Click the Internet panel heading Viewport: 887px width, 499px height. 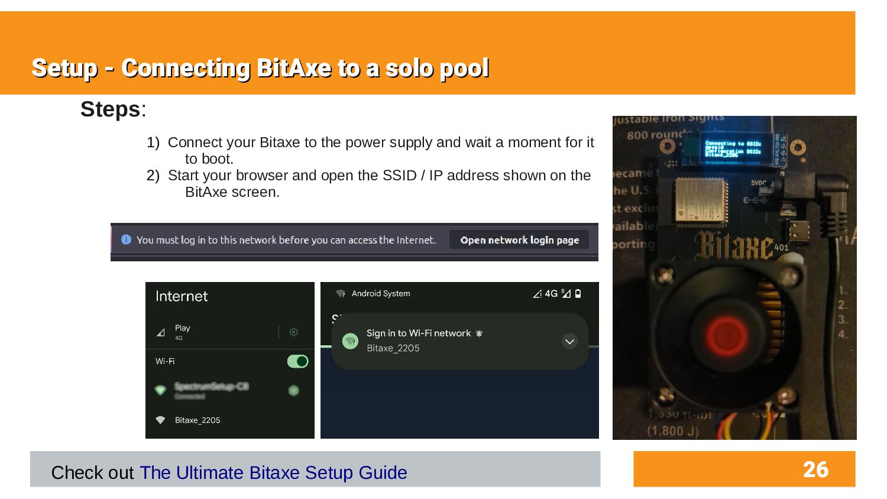(182, 296)
